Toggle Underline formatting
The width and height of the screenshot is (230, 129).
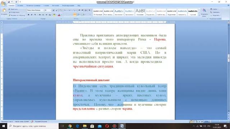[x=35, y=15]
